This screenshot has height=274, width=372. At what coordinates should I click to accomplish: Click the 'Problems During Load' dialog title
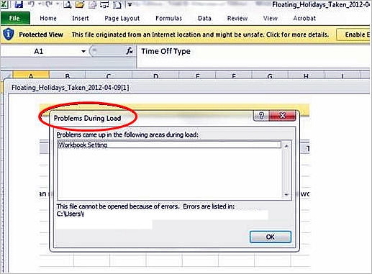tap(87, 118)
